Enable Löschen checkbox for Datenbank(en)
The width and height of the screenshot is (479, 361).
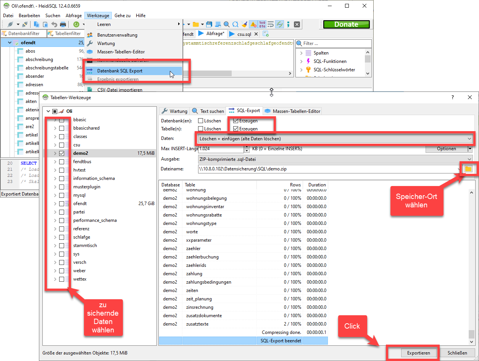[200, 121]
